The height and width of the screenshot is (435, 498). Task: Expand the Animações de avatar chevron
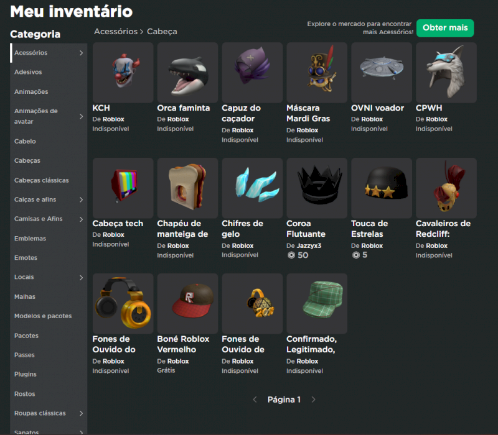tap(82, 116)
